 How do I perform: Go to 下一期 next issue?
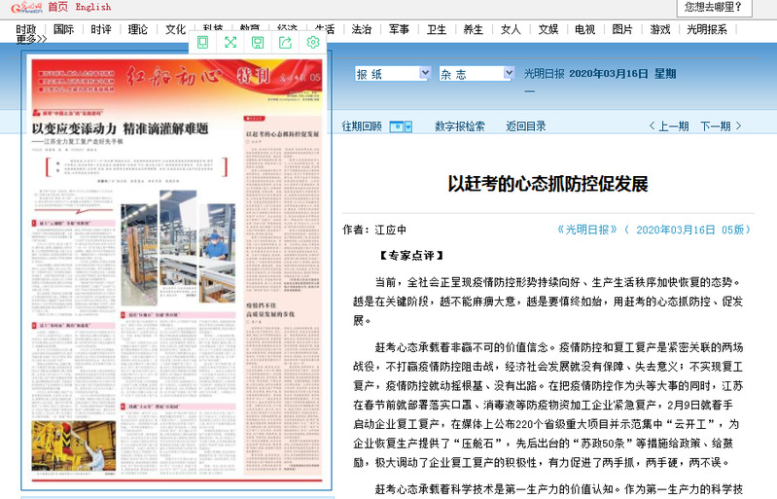click(721, 126)
